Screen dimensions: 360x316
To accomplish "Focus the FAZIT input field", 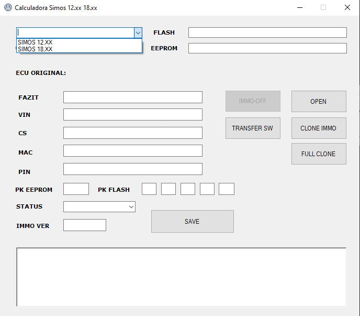I will click(x=133, y=97).
